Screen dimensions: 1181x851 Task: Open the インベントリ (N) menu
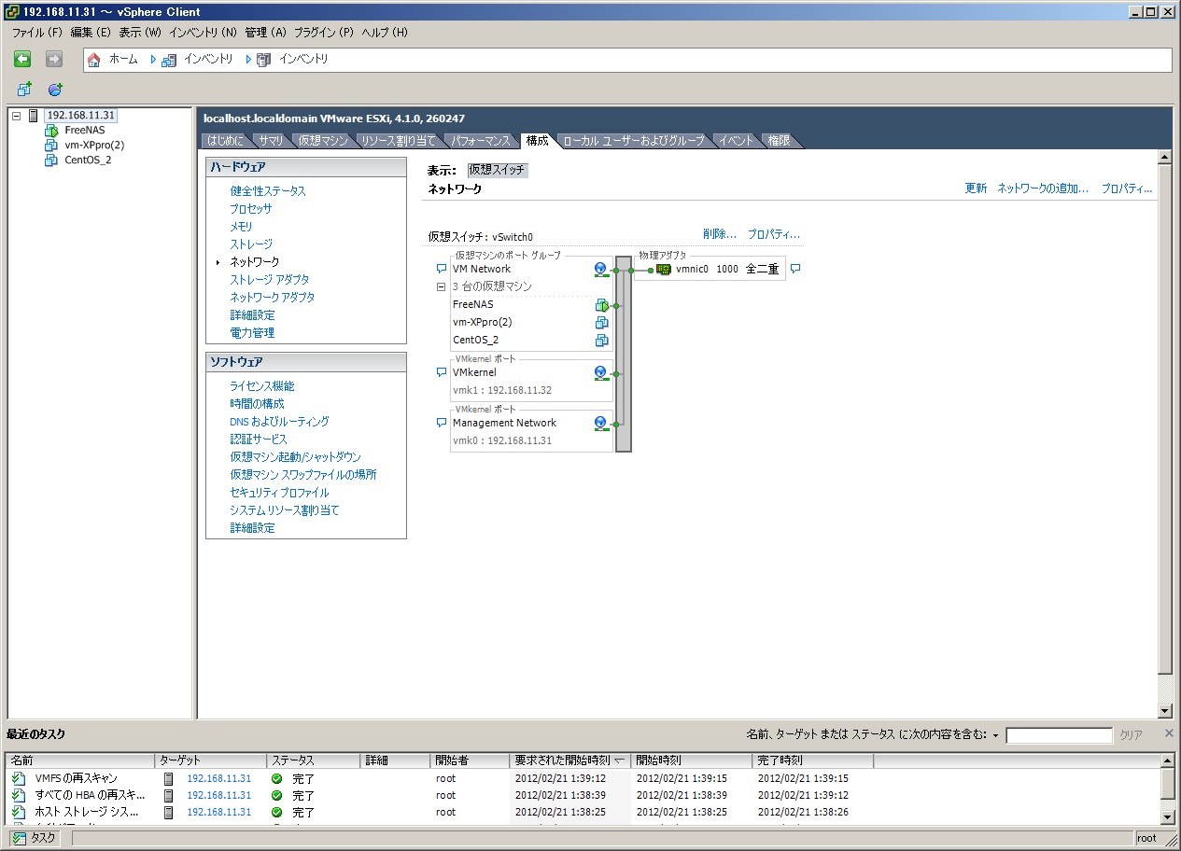(x=203, y=32)
